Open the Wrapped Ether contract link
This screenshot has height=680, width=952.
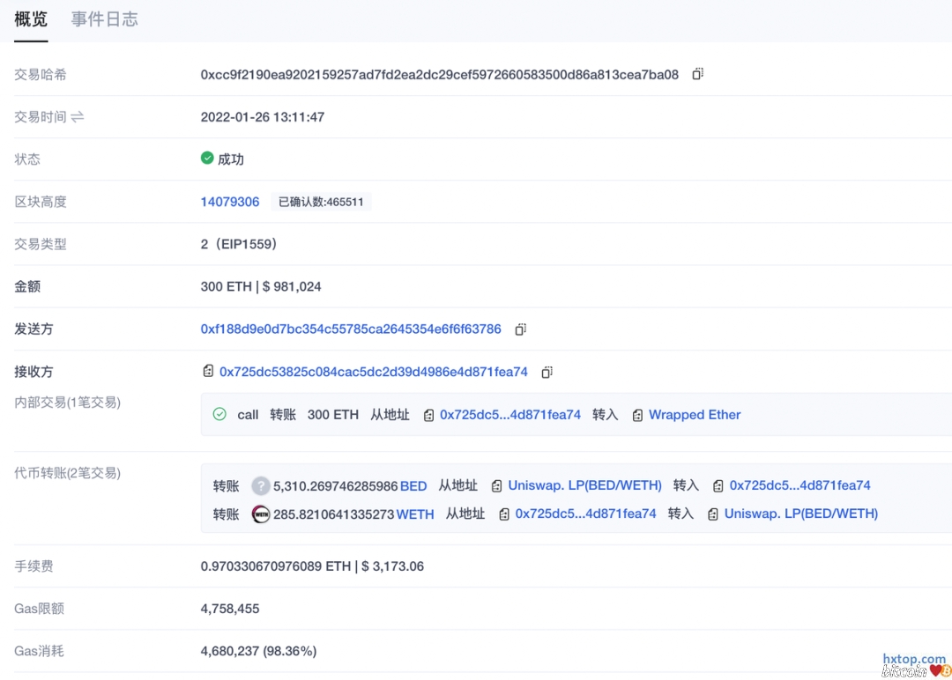pos(695,415)
